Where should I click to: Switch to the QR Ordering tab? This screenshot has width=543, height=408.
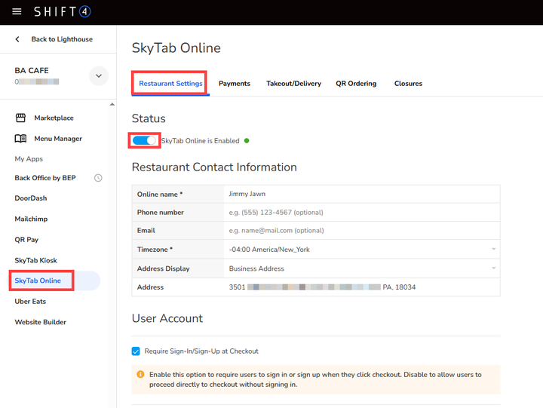point(356,84)
